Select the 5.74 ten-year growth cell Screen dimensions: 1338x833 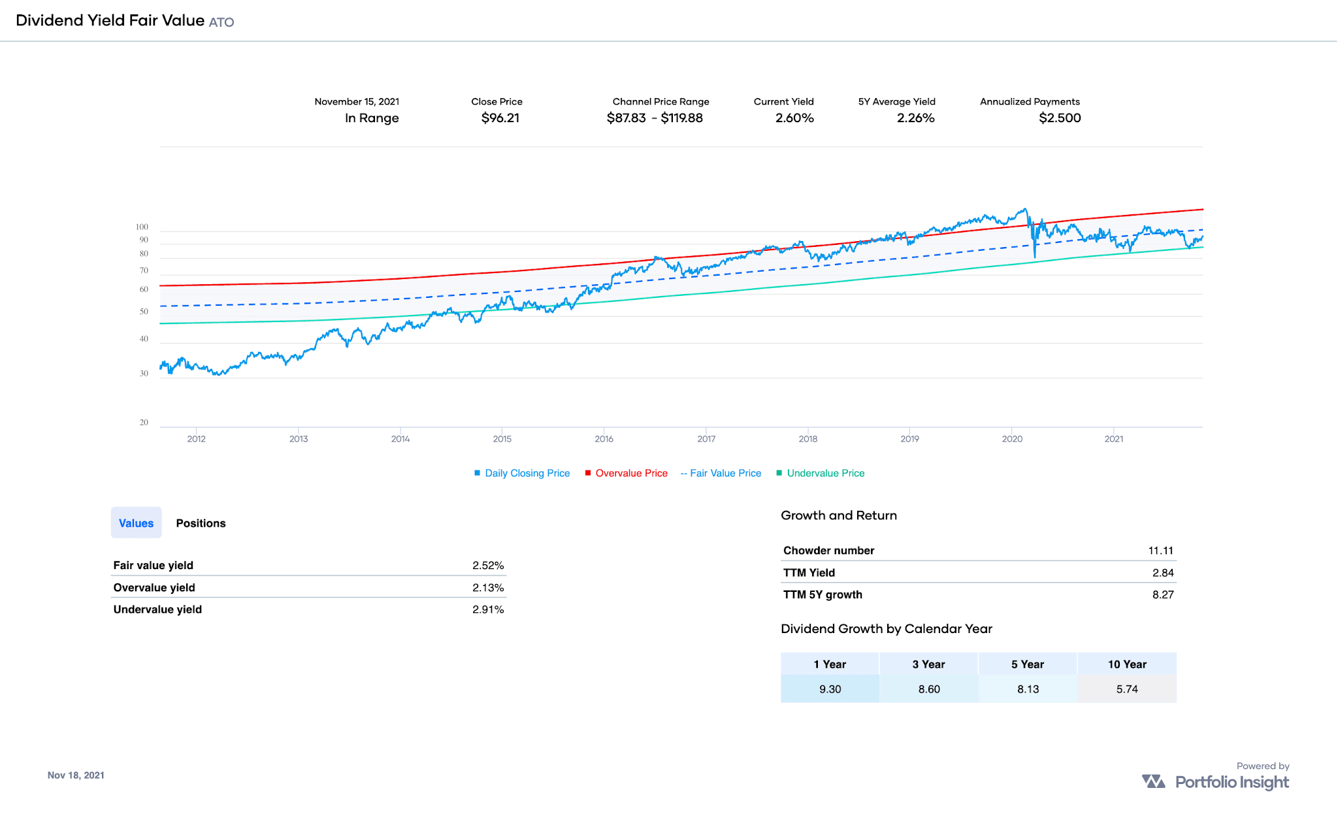(x=1127, y=689)
